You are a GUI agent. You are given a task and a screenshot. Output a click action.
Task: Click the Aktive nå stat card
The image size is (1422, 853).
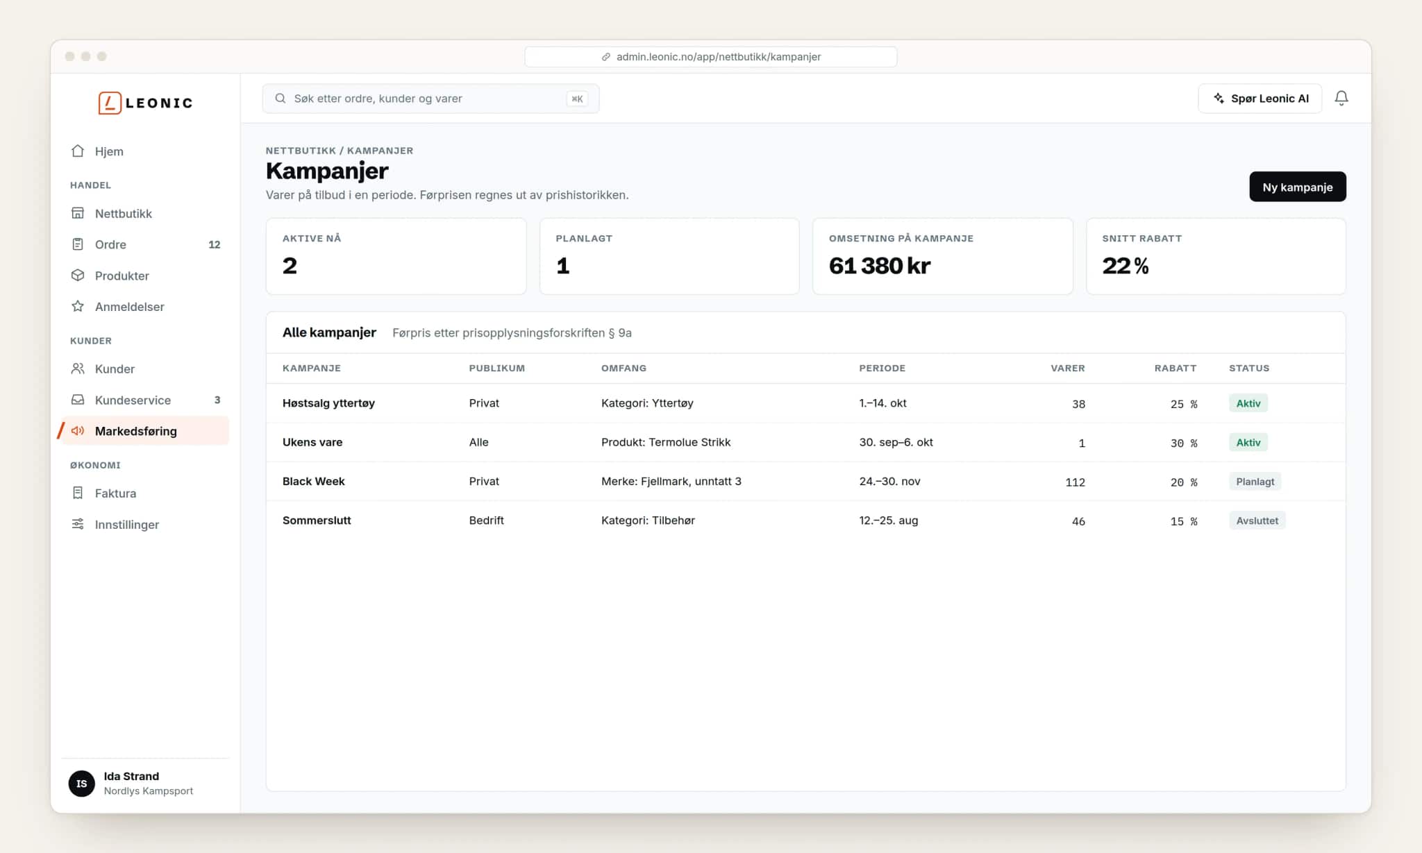point(396,256)
